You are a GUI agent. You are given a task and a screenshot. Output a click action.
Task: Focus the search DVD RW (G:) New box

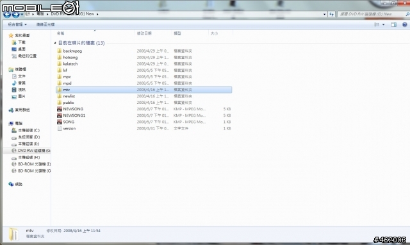point(372,14)
